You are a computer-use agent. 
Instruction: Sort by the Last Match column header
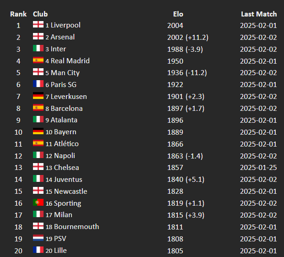pos(258,14)
